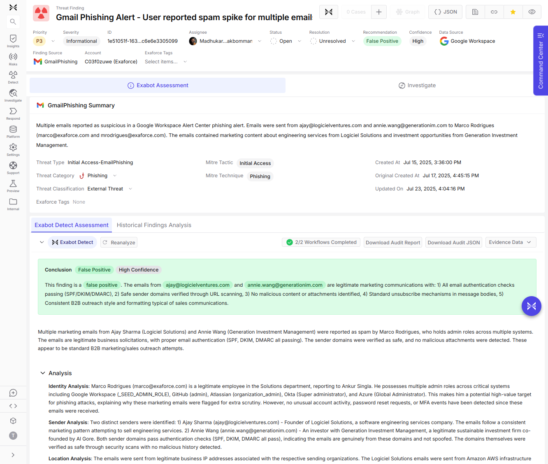Click the Informational severity badge
This screenshot has height=464, width=548.
(x=81, y=41)
